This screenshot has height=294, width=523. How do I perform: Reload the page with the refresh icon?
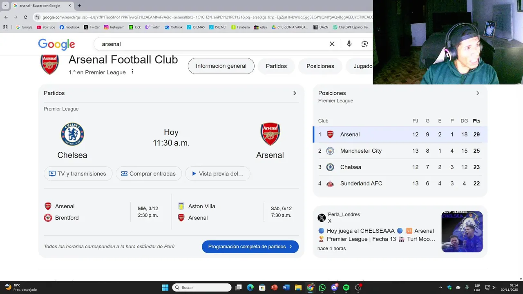25,17
